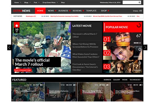The image size is (154, 103).
Task: Click the search magnifier icon
Action: point(139,3)
